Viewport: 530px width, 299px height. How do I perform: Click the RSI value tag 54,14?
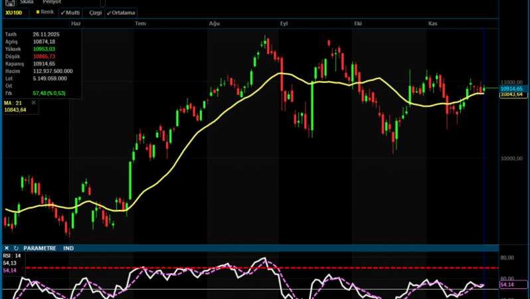pos(508,284)
